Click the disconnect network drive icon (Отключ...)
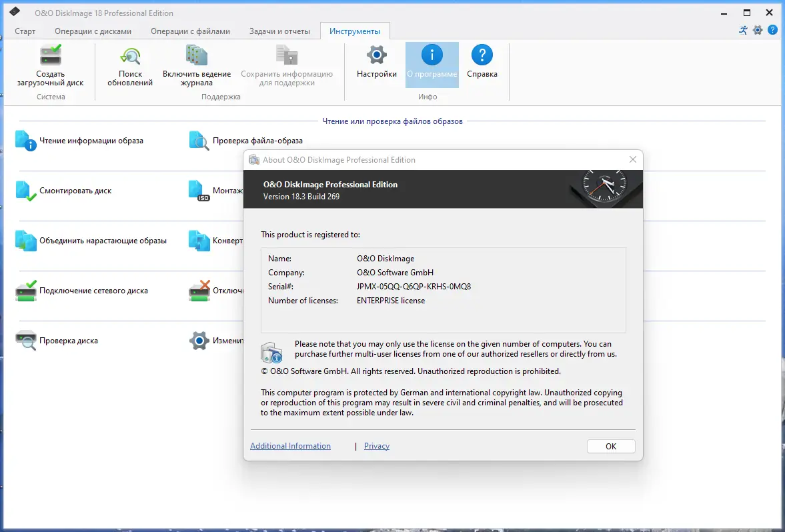The width and height of the screenshot is (785, 532). 199,291
